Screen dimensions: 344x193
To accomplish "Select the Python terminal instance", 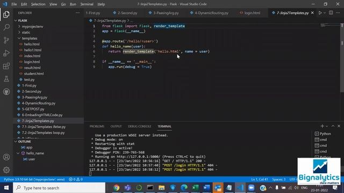I will (x=323, y=133).
